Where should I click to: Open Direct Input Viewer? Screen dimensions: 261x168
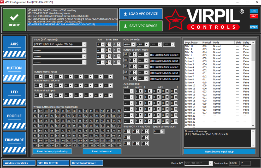point(87,163)
